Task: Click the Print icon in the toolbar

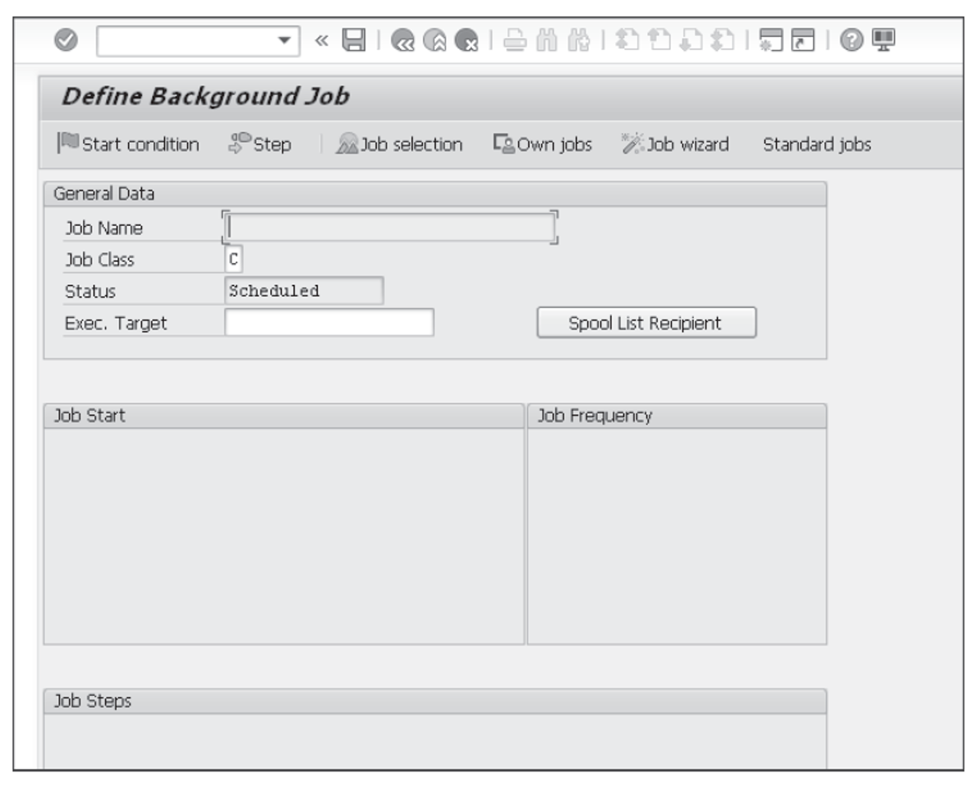Action: point(517,40)
